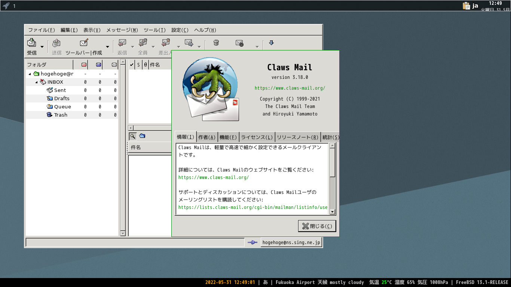Click the info text vertical scrollbar thumb
The height and width of the screenshot is (287, 511).
coord(333,163)
